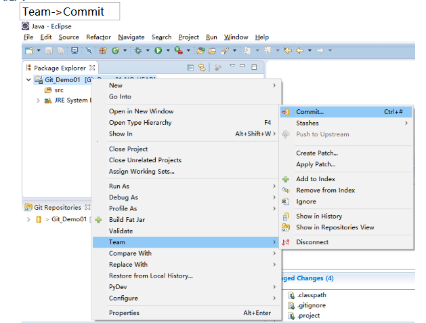Viewport: 426px width, 323px height.
Task: Choose Properties in context menu
Action: click(x=186, y=313)
